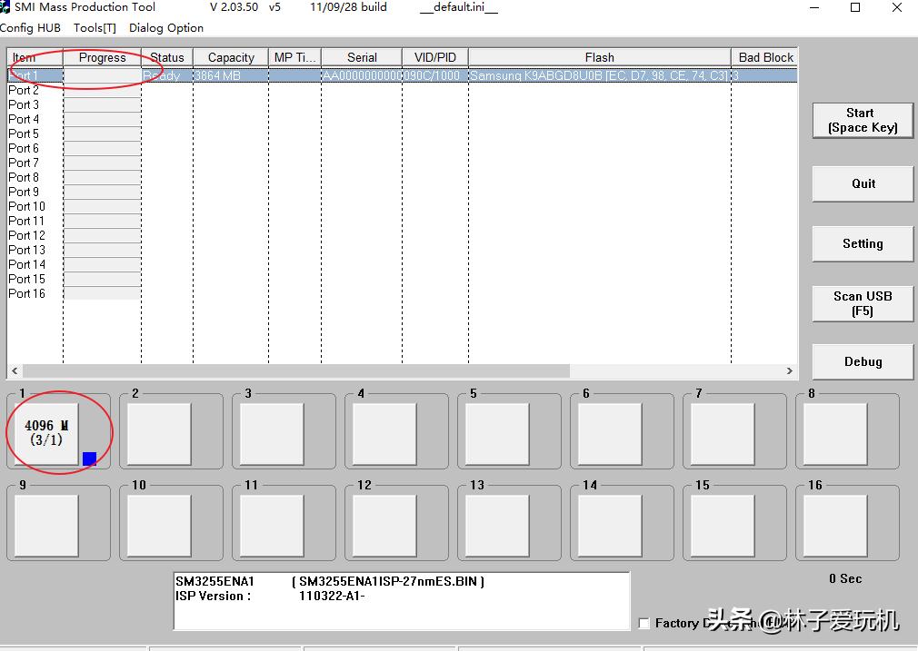Select empty port slot 16
The image size is (918, 651).
835,525
